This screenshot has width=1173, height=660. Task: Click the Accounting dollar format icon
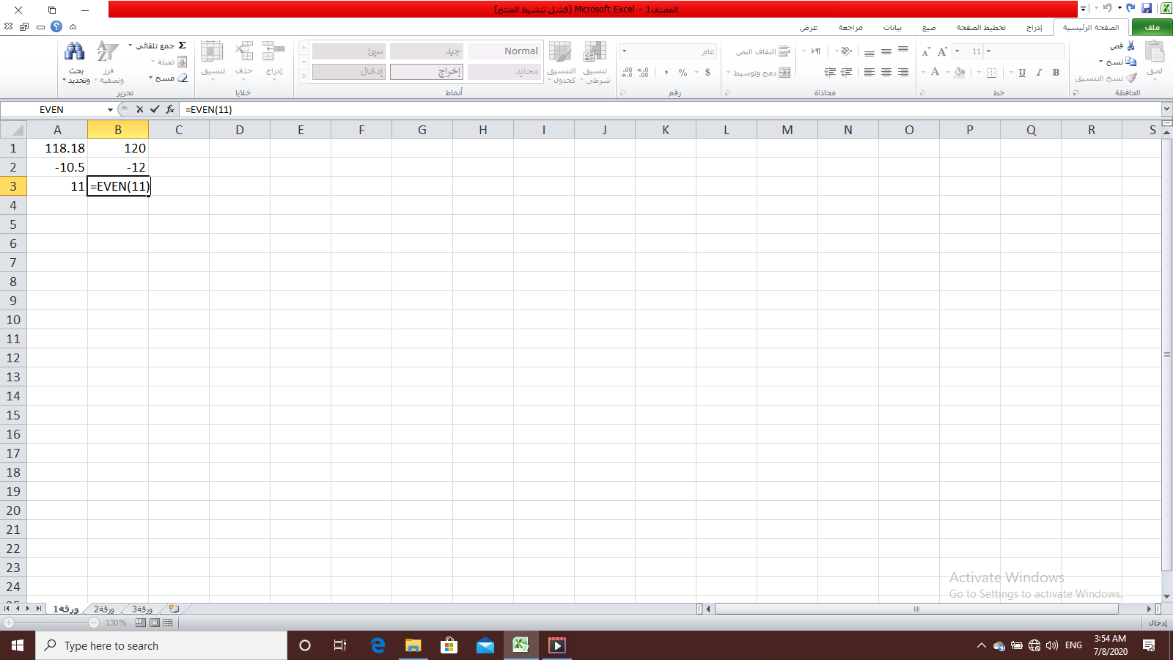pyautogui.click(x=707, y=73)
